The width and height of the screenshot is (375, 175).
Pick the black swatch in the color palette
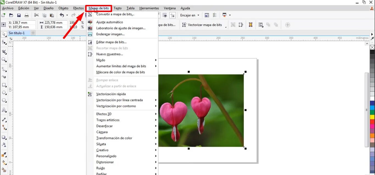coord(372,52)
